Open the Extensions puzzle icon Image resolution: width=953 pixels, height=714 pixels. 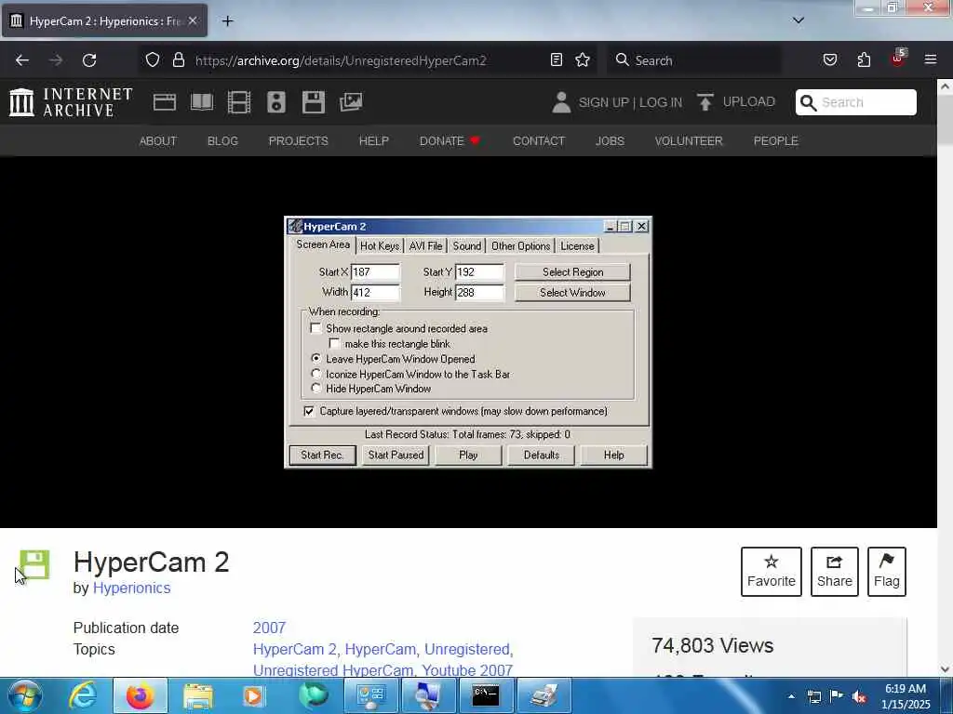(x=864, y=59)
